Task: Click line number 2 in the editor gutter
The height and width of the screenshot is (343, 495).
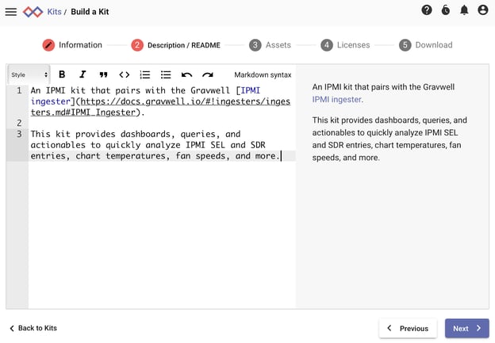Action: coord(19,123)
